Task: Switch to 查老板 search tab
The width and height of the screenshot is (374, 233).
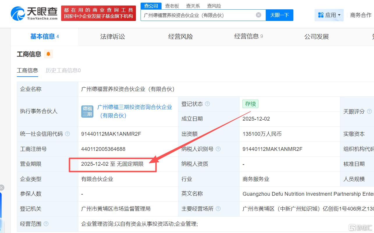Action: [x=172, y=6]
